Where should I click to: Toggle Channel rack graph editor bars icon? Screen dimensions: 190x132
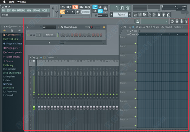104,27
